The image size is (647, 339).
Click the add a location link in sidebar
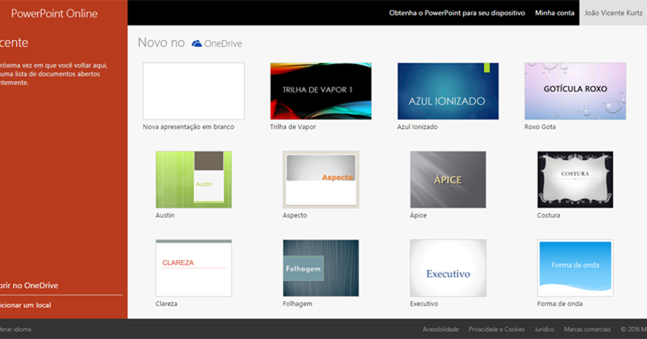(26, 306)
